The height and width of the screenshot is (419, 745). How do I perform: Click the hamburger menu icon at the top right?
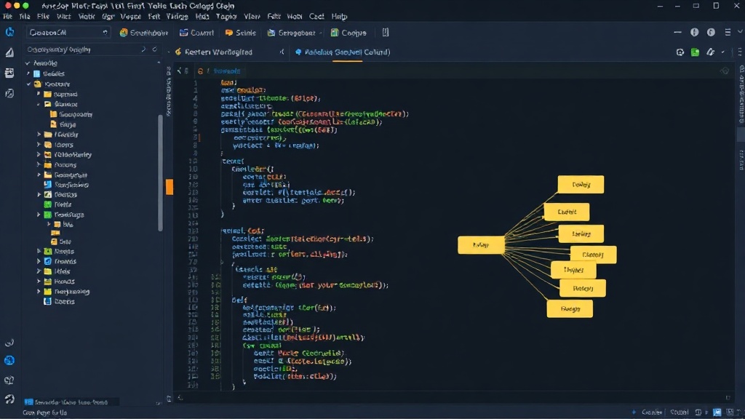click(x=728, y=32)
